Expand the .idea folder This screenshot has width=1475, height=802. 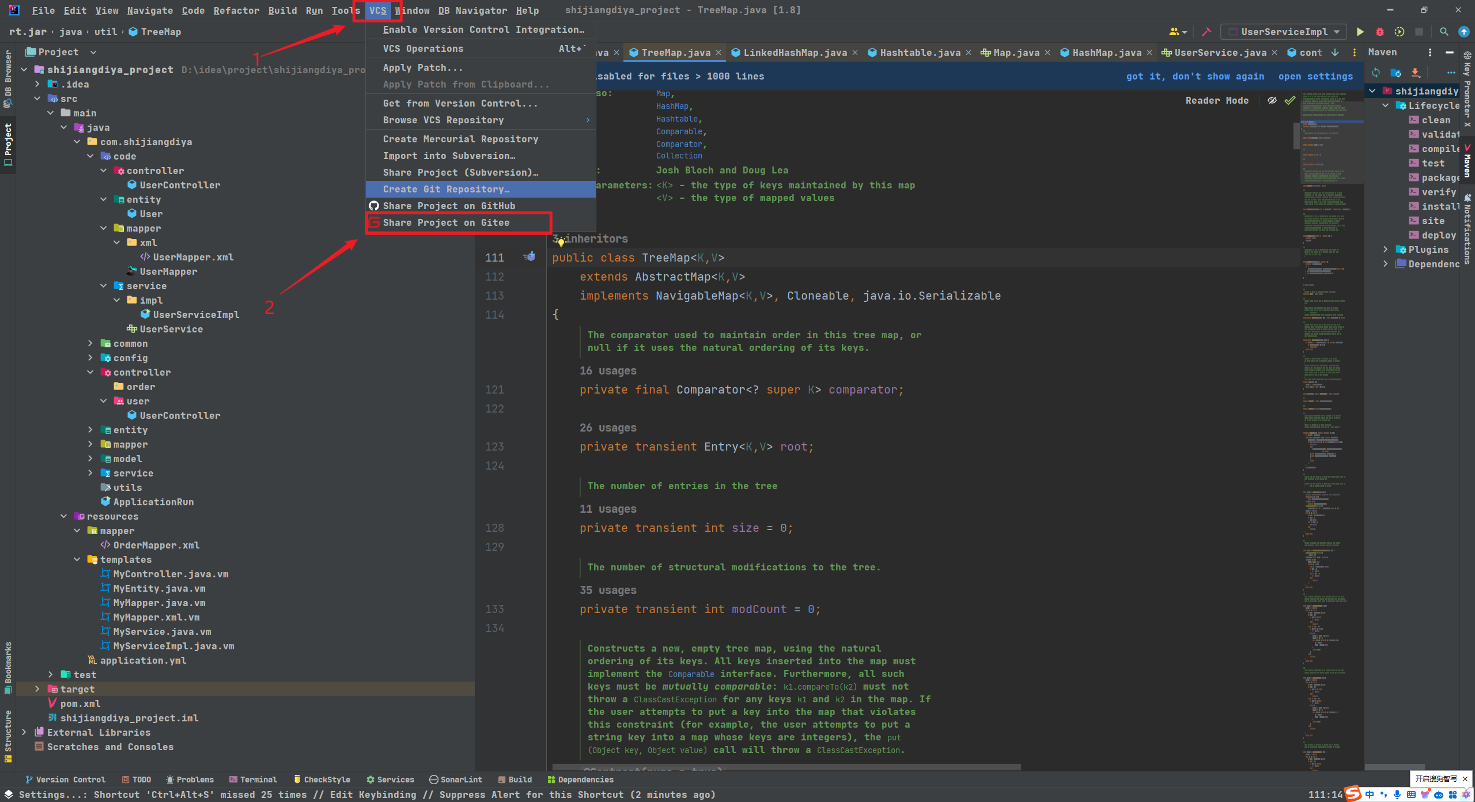(37, 84)
